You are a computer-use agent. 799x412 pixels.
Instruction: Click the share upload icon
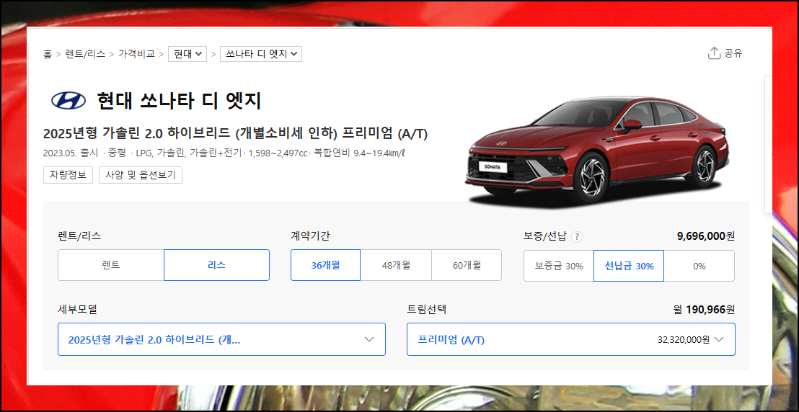[x=714, y=53]
